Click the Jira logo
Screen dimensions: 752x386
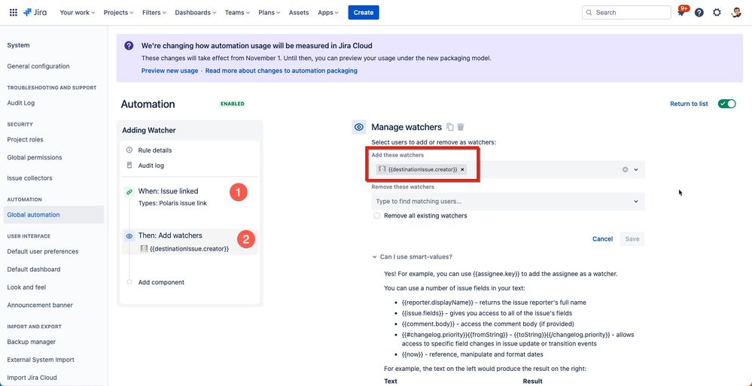tap(35, 13)
